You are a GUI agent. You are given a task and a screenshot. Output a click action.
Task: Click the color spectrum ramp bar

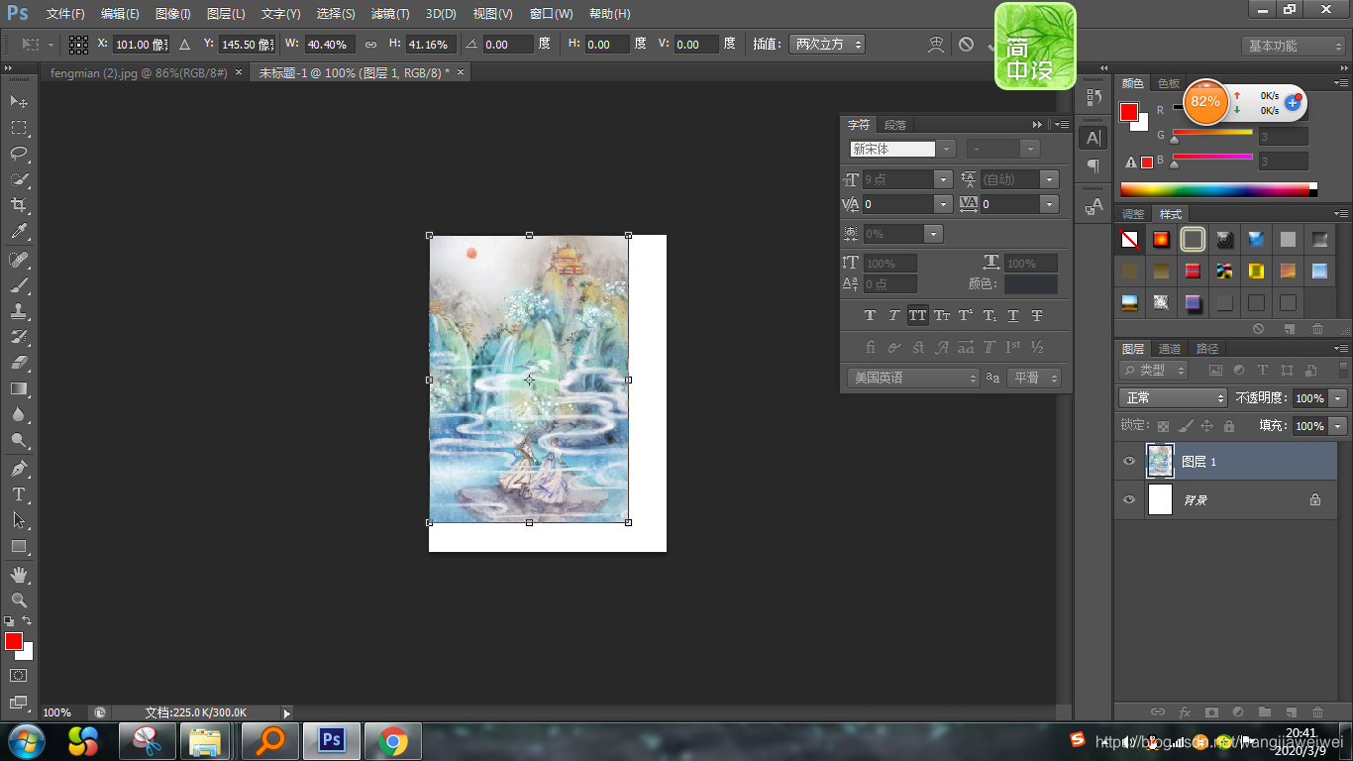pyautogui.click(x=1214, y=189)
